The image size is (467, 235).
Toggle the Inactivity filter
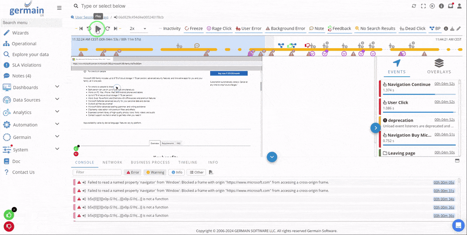pyautogui.click(x=169, y=28)
